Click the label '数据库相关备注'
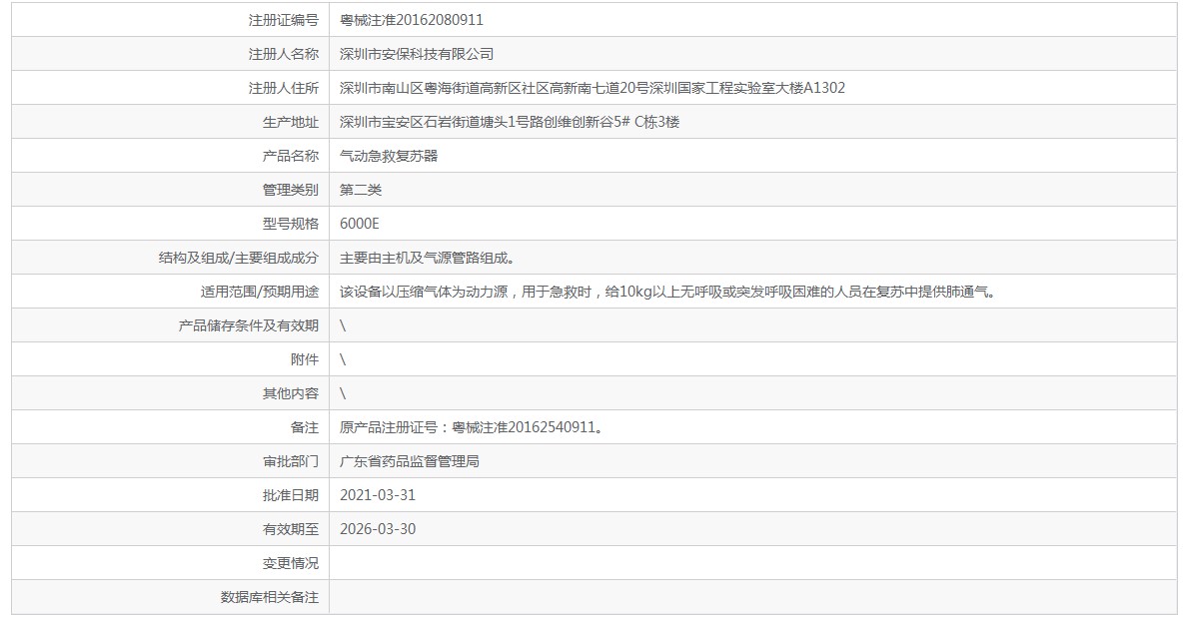The width and height of the screenshot is (1192, 622). pyautogui.click(x=270, y=597)
